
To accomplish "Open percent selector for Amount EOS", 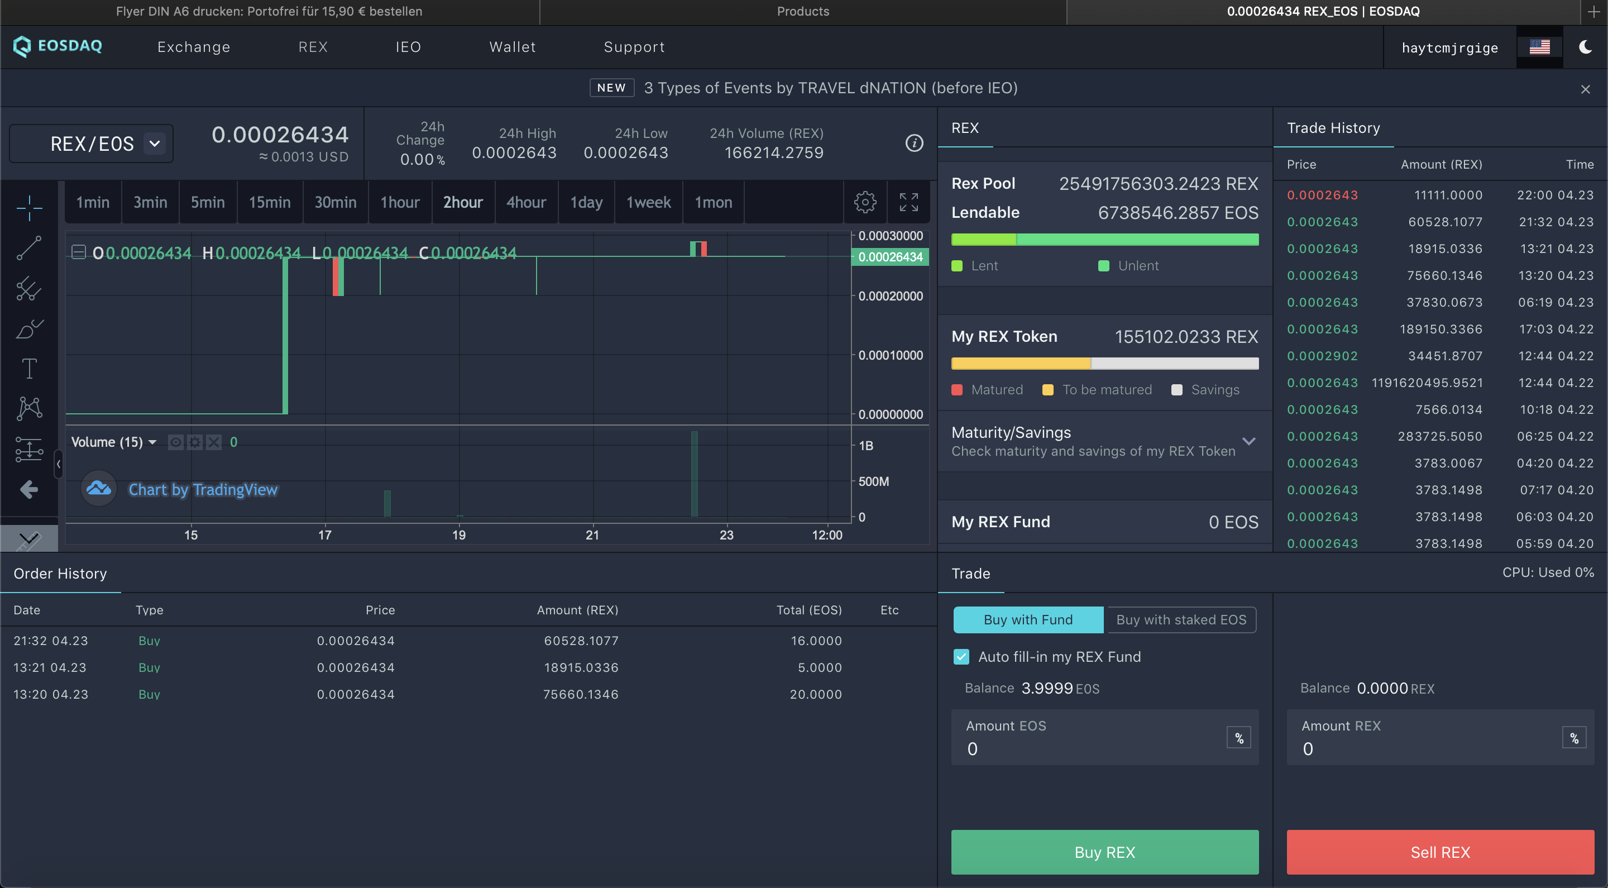I will click(x=1239, y=738).
